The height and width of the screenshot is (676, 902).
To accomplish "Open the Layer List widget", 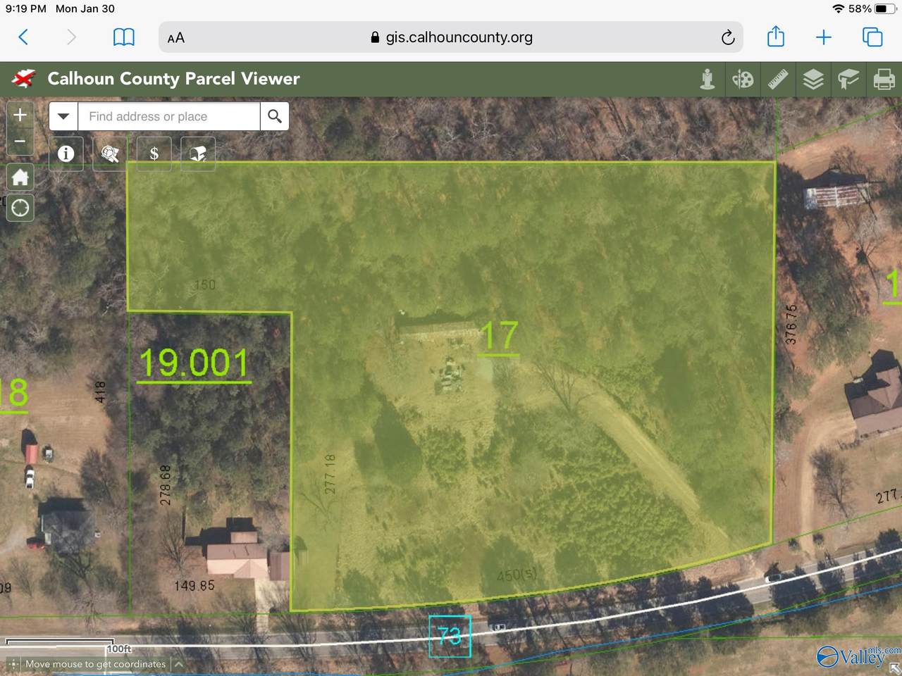I will pyautogui.click(x=813, y=80).
